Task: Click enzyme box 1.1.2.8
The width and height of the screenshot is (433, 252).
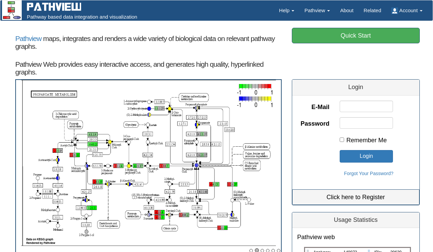Action: point(86,225)
